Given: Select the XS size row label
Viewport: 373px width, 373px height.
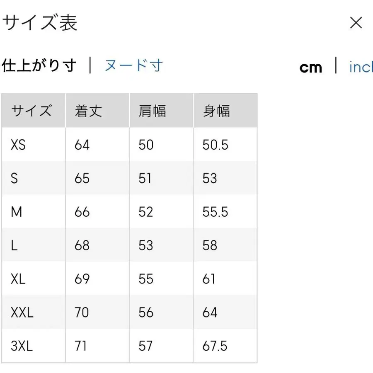Looking at the screenshot, I should tap(17, 145).
